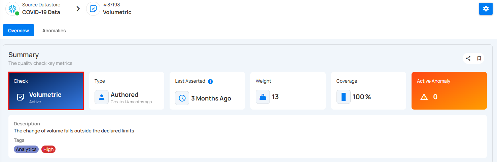The image size is (497, 162).
Task: Click the share icon in Summary
Action: coord(468,58)
